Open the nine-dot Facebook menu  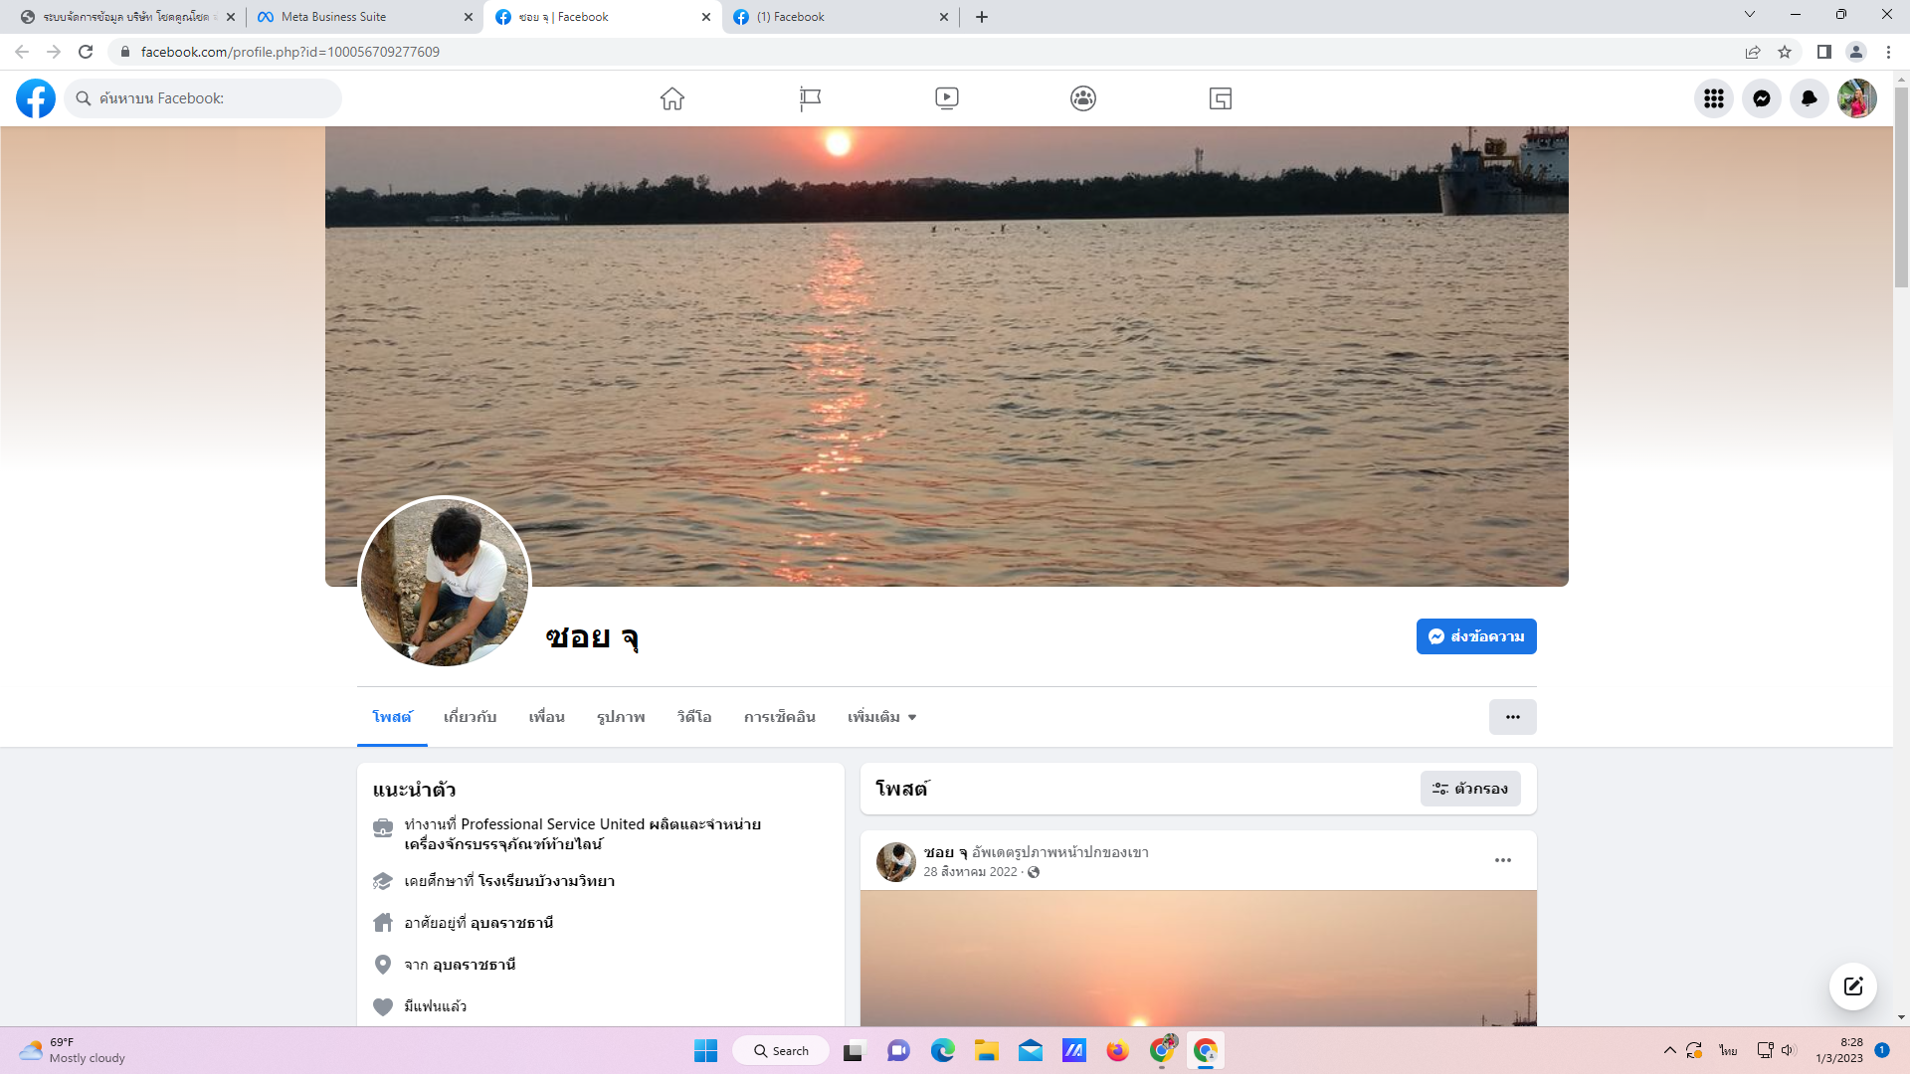point(1713,98)
